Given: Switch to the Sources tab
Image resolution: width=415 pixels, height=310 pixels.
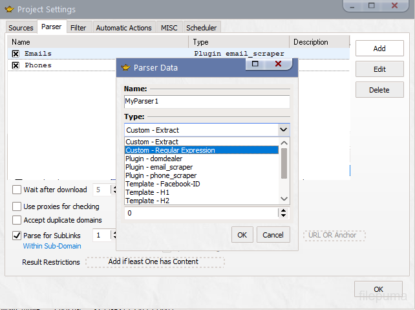Looking at the screenshot, I should click(x=21, y=28).
